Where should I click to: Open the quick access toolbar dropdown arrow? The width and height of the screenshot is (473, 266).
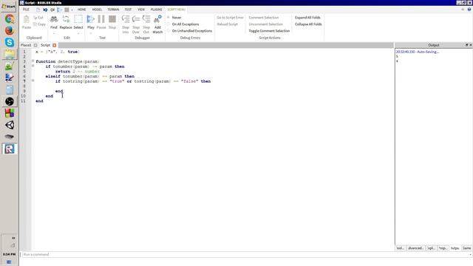coord(72,10)
